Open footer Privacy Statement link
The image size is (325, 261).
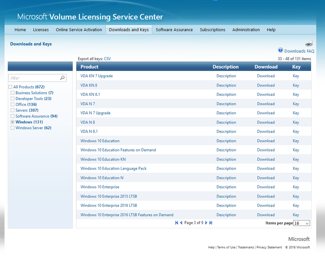[269, 247]
